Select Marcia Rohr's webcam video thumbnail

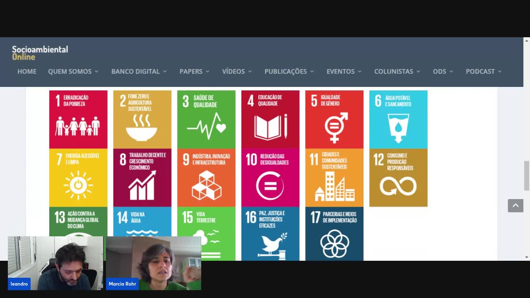click(x=154, y=263)
